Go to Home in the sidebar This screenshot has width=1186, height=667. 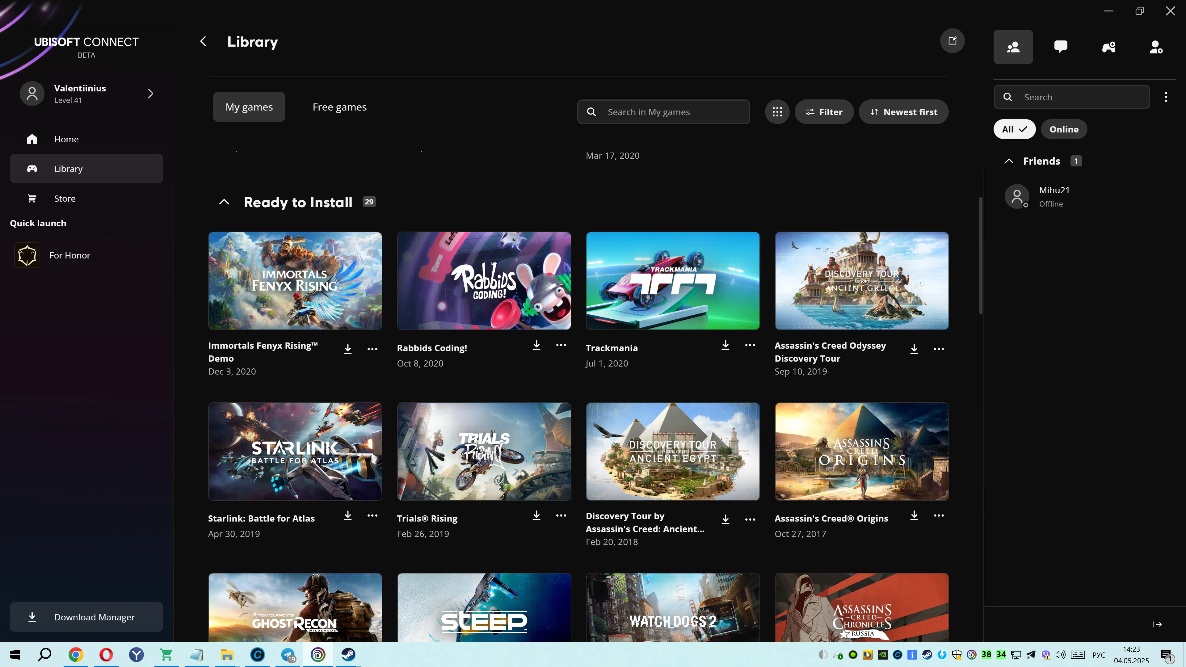point(86,139)
